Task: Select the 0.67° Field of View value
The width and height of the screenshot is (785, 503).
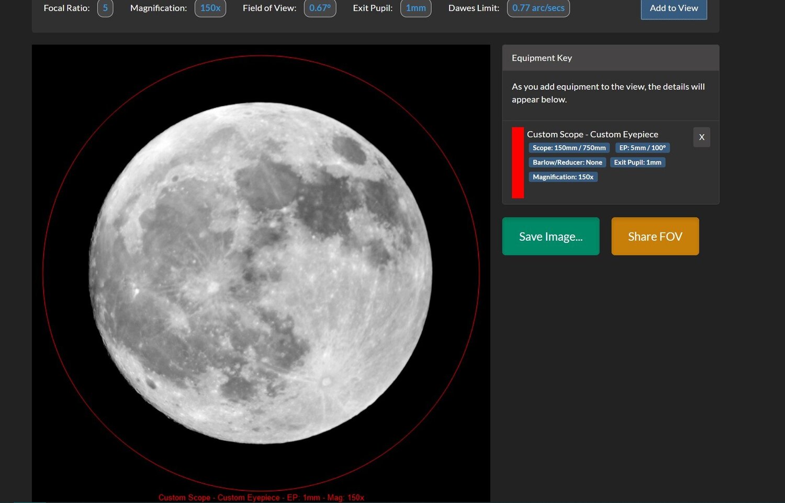Action: point(320,8)
